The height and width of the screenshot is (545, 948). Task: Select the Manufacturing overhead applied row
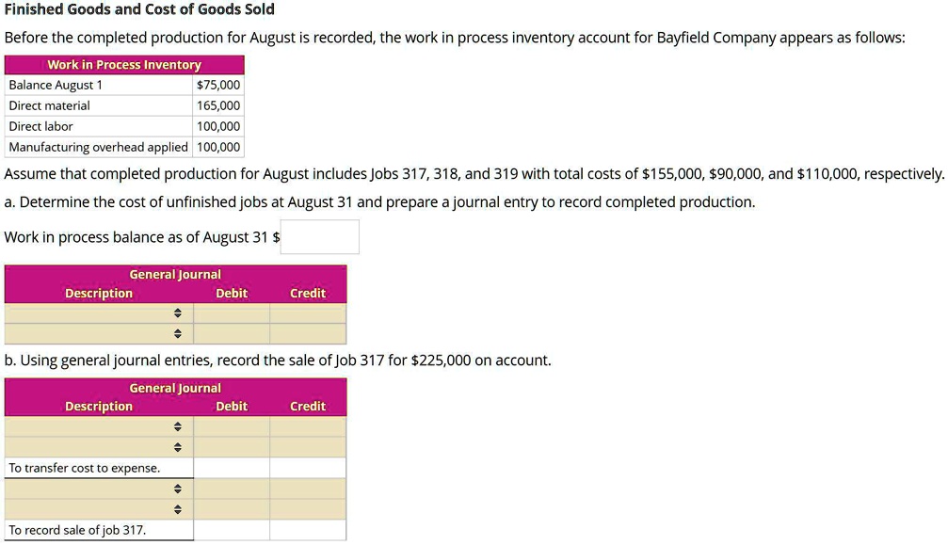click(98, 147)
